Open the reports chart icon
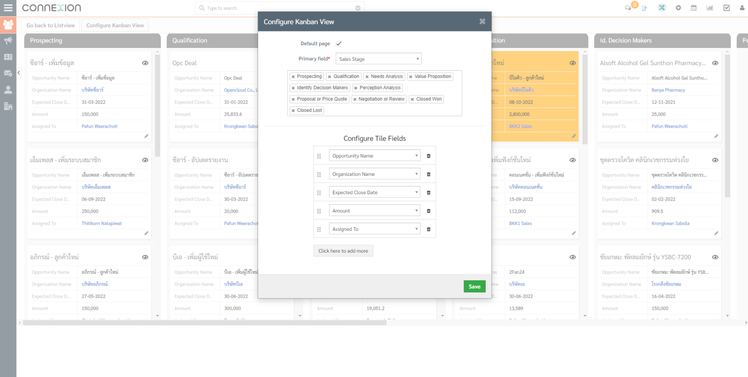Viewport: 748px width, 377px height. (710, 8)
